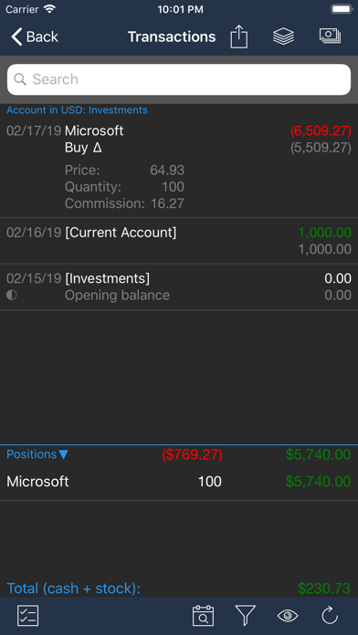358x635 pixels.
Task: Open the checklist icon in bottom bar
Action: pos(28,616)
